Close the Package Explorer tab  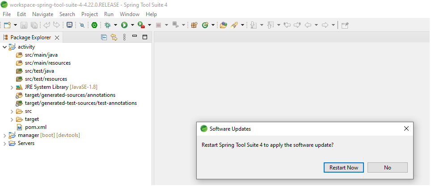point(57,37)
